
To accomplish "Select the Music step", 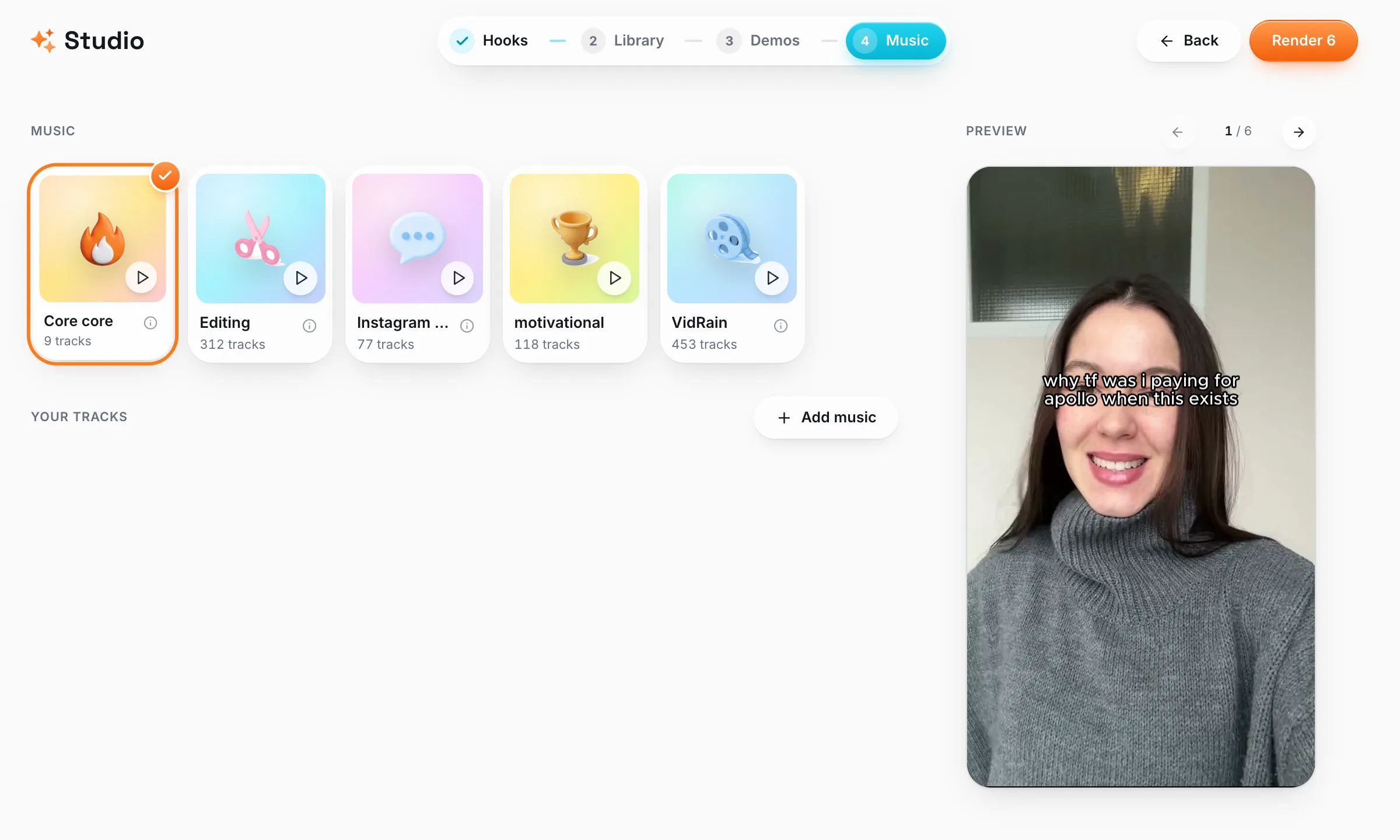I will click(x=895, y=40).
